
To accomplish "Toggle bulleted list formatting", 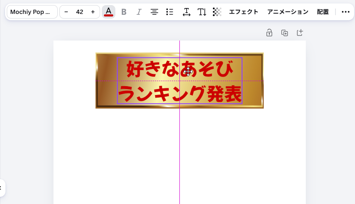I will click(170, 12).
